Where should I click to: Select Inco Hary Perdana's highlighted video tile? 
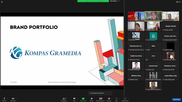pos(153,16)
